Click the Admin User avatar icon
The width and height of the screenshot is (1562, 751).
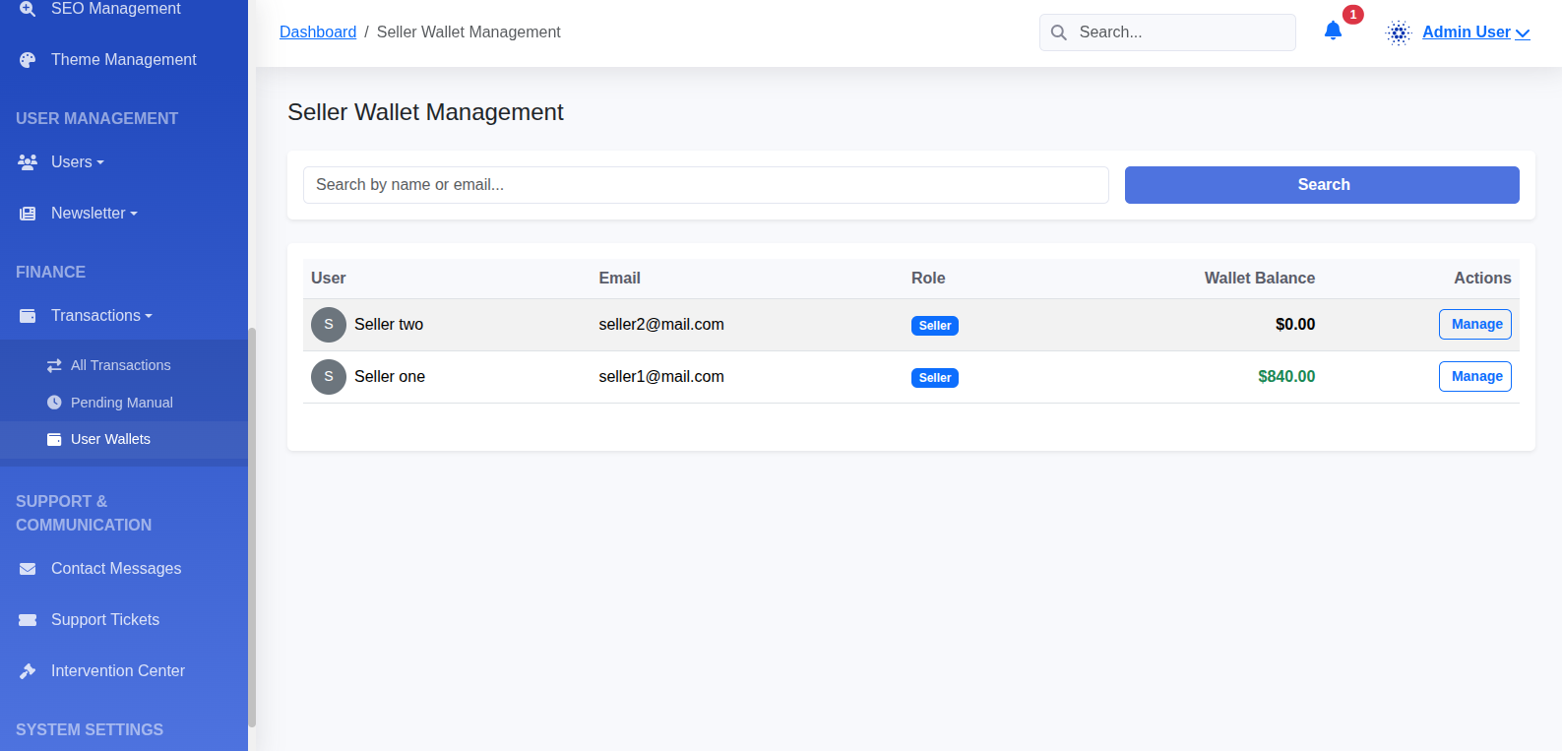click(1399, 32)
